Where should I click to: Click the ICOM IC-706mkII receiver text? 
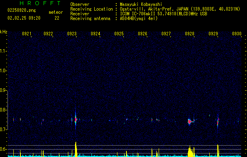[x=163, y=14]
